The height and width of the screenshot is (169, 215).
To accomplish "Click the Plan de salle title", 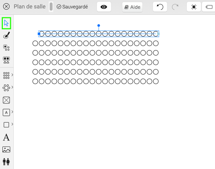I will 30,7.
